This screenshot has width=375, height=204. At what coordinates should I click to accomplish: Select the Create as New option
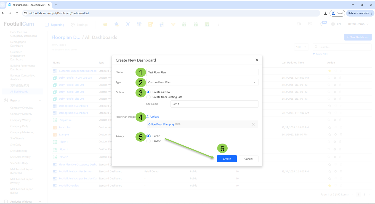(x=149, y=92)
